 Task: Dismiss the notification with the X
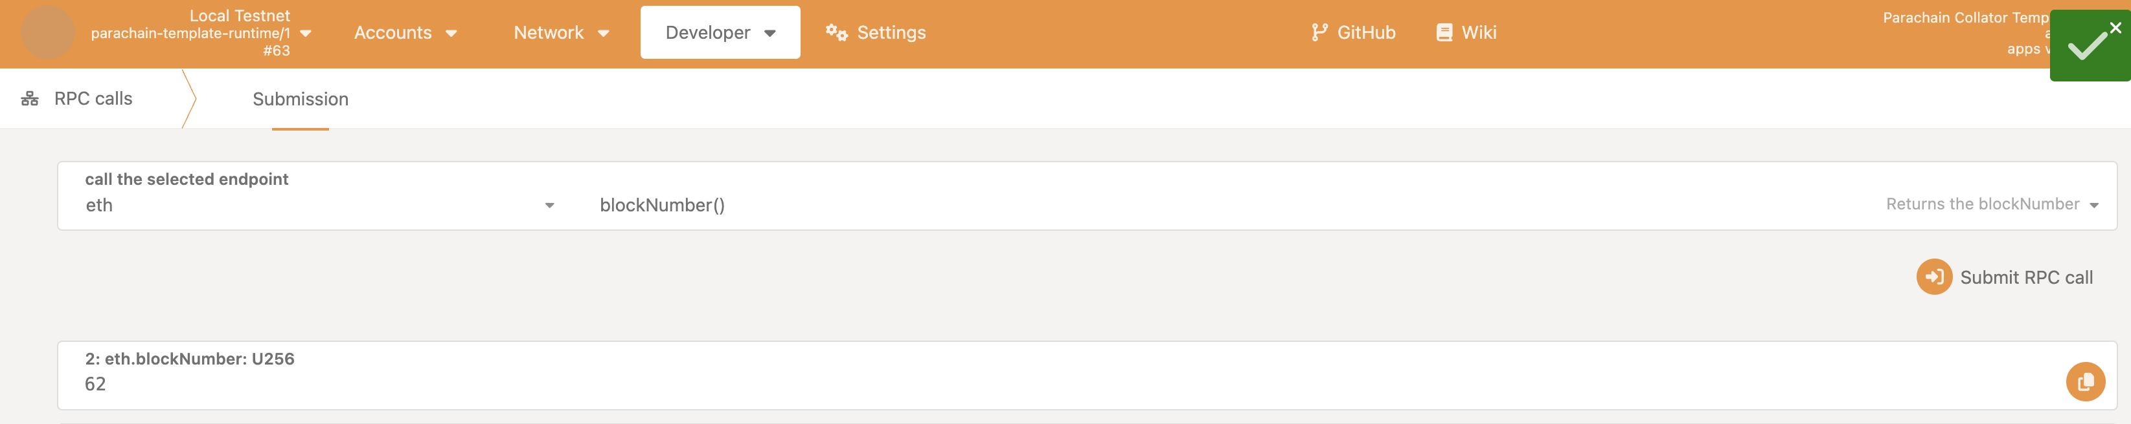point(2114,28)
